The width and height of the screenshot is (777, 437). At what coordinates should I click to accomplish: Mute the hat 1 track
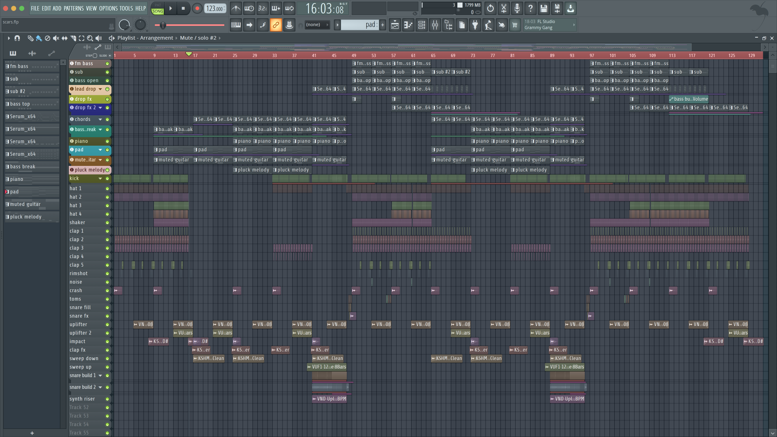pyautogui.click(x=107, y=189)
